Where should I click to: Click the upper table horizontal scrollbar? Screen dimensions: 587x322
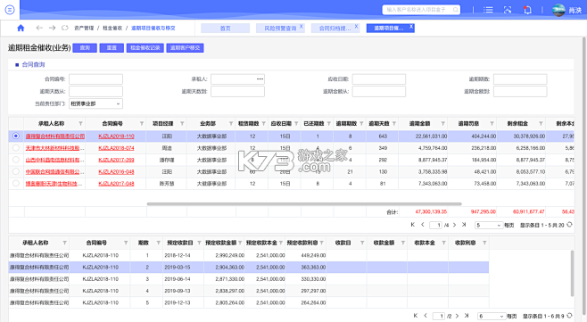click(304, 204)
